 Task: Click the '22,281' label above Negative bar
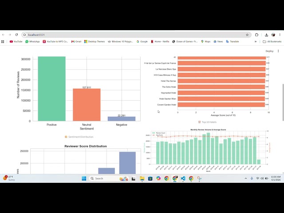(x=122, y=115)
